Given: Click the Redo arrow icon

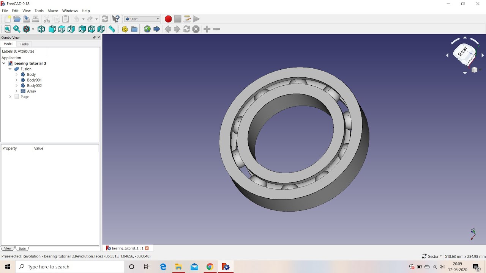Looking at the screenshot, I should click(x=90, y=19).
